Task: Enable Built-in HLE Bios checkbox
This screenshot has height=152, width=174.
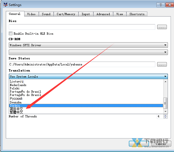Action: (11, 34)
